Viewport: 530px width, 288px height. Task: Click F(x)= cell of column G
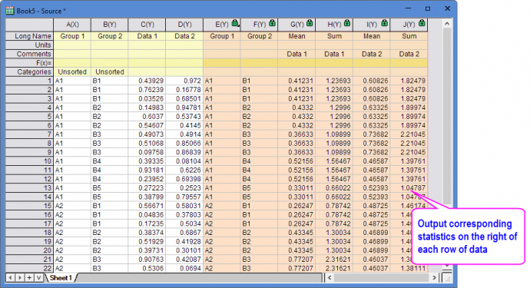(296, 63)
